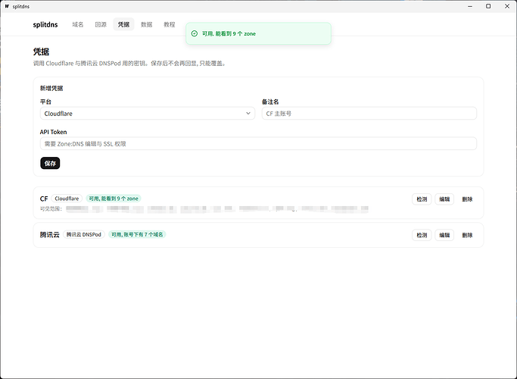Viewport: 517px width, 379px height.
Task: Click the black 保存 button
Action: click(50, 163)
